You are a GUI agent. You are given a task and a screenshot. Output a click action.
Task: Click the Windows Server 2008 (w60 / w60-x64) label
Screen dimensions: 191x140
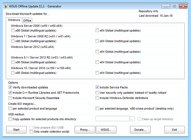point(37,26)
